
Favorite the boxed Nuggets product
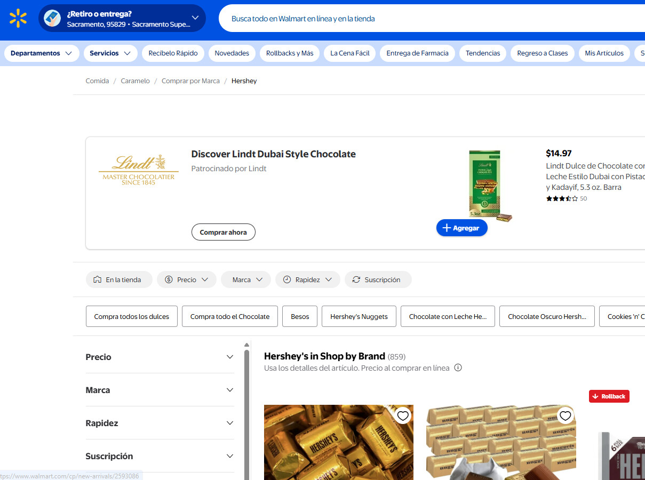click(x=565, y=415)
